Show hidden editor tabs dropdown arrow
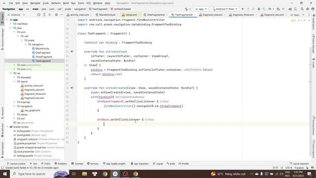Viewport: 316px width, 178px height. (303, 15)
